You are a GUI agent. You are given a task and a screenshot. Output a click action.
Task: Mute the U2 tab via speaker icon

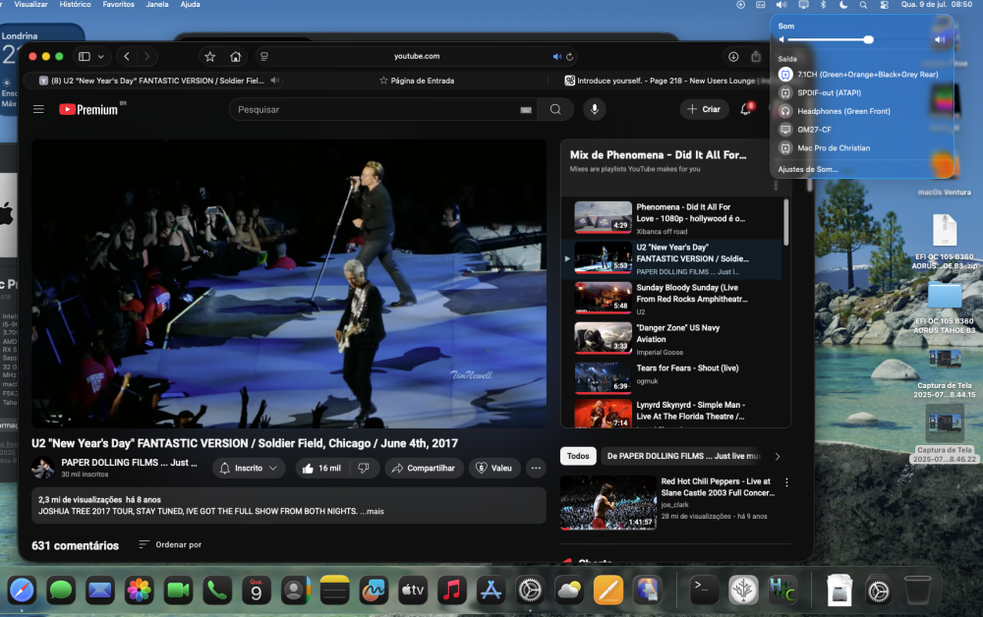coord(274,81)
